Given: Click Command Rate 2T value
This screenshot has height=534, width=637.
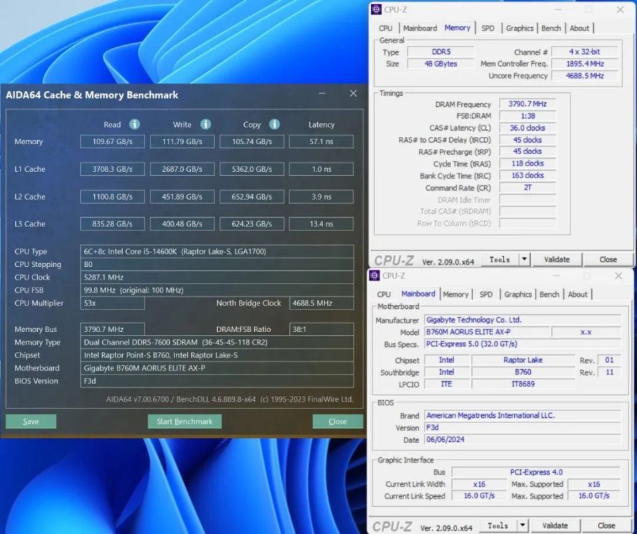Looking at the screenshot, I should [x=528, y=187].
